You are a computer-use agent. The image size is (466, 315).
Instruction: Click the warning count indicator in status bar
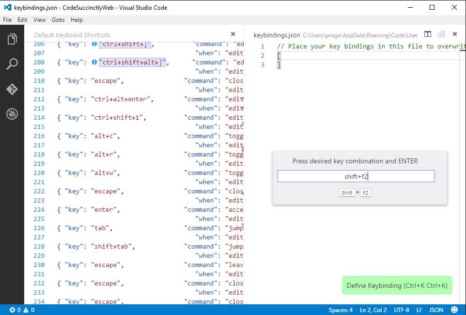click(29, 310)
